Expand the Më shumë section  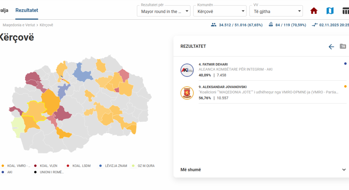[x=263, y=170]
